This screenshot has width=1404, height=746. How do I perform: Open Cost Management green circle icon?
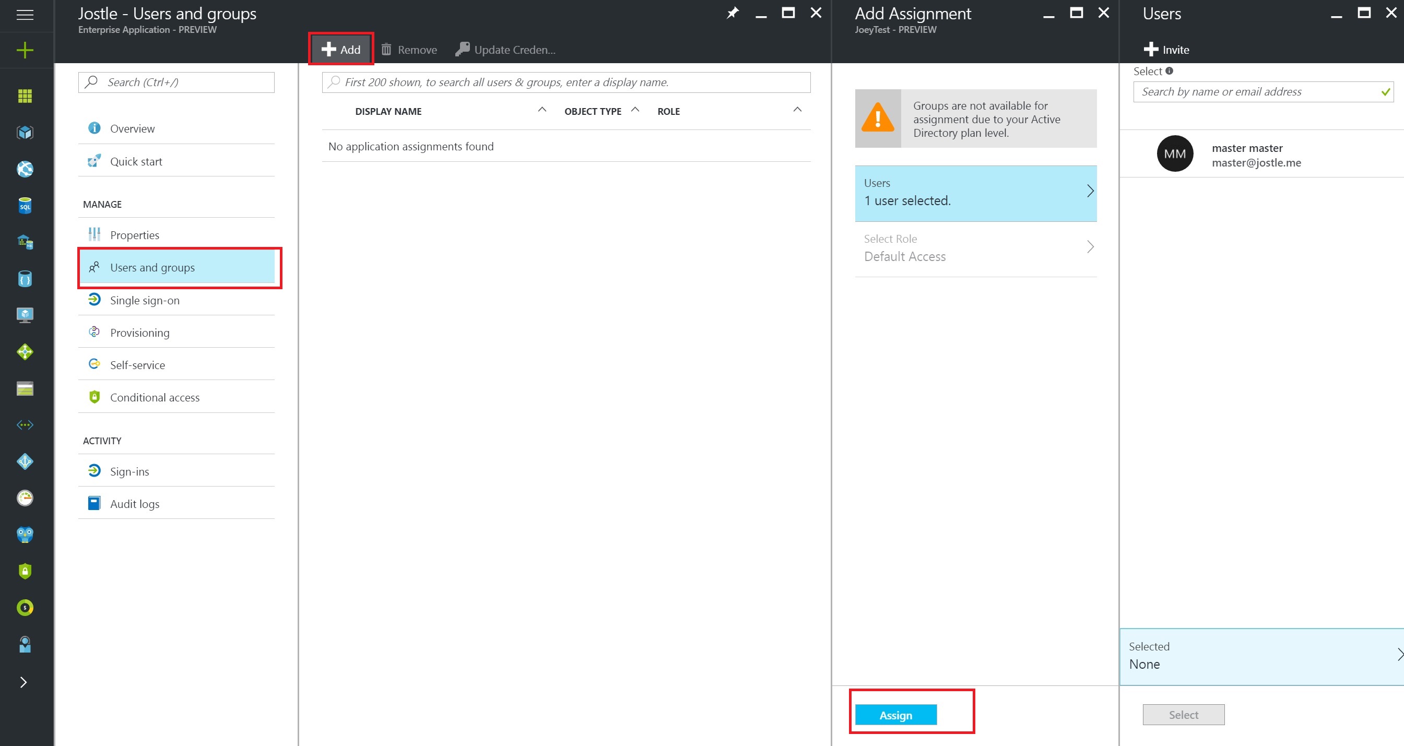(25, 608)
